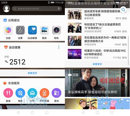Tap the recents button in left screen navigation
The height and width of the screenshot is (116, 130).
47,112
